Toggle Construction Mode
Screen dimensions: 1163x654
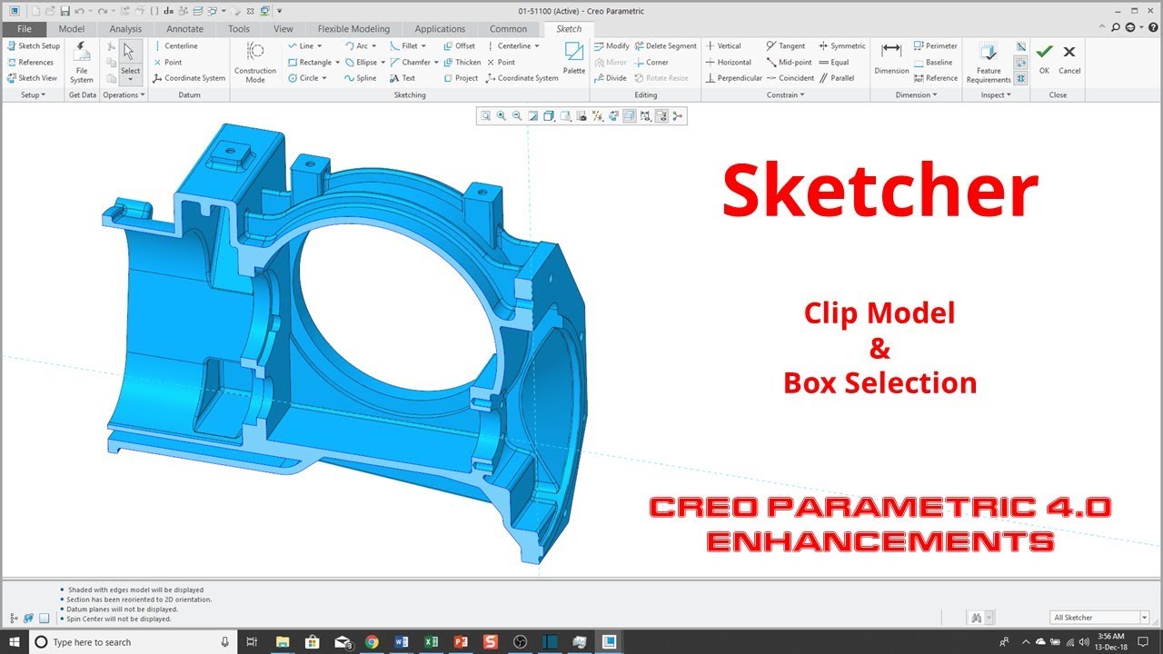pyautogui.click(x=255, y=62)
